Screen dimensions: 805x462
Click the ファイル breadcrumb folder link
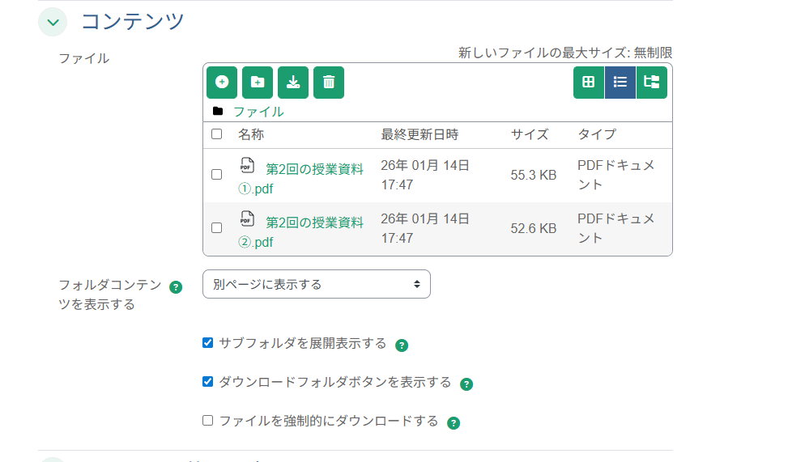tap(258, 112)
